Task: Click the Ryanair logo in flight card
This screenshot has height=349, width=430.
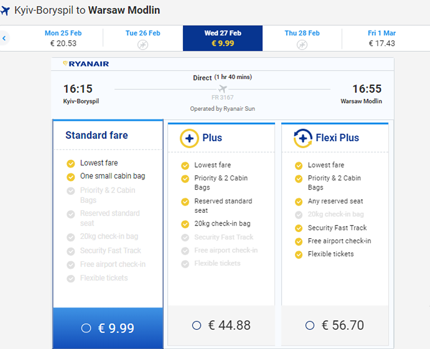Action: click(86, 64)
